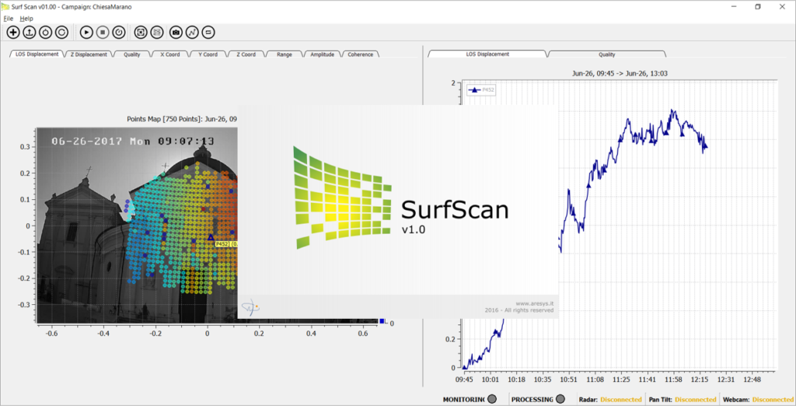Click the www.aresys.it text on splash
796x406 pixels.
coord(535,303)
